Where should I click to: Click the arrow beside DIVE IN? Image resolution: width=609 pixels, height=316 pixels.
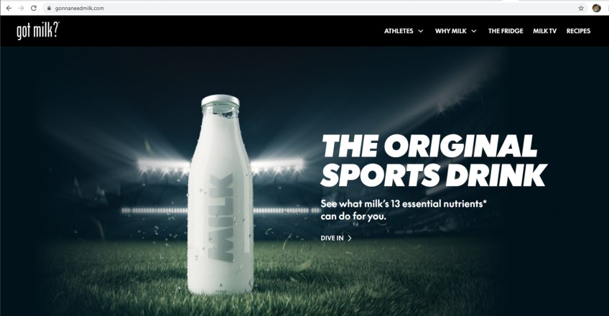350,238
